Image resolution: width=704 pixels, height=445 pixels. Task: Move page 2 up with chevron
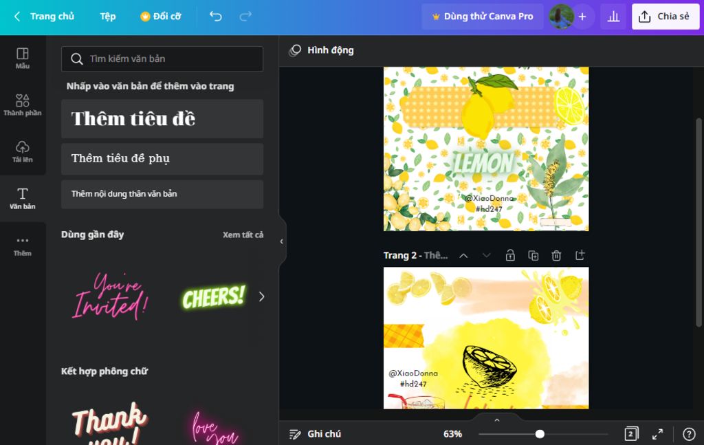click(x=463, y=255)
